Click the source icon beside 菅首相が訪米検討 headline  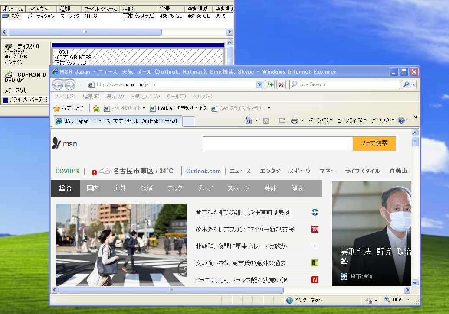click(315, 212)
